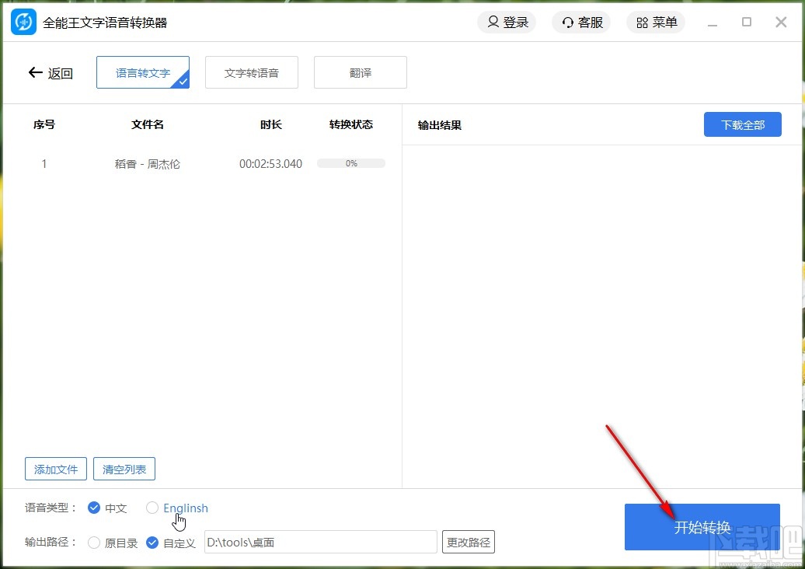Select the Englinsh language option
Image resolution: width=805 pixels, height=569 pixels.
[x=152, y=508]
